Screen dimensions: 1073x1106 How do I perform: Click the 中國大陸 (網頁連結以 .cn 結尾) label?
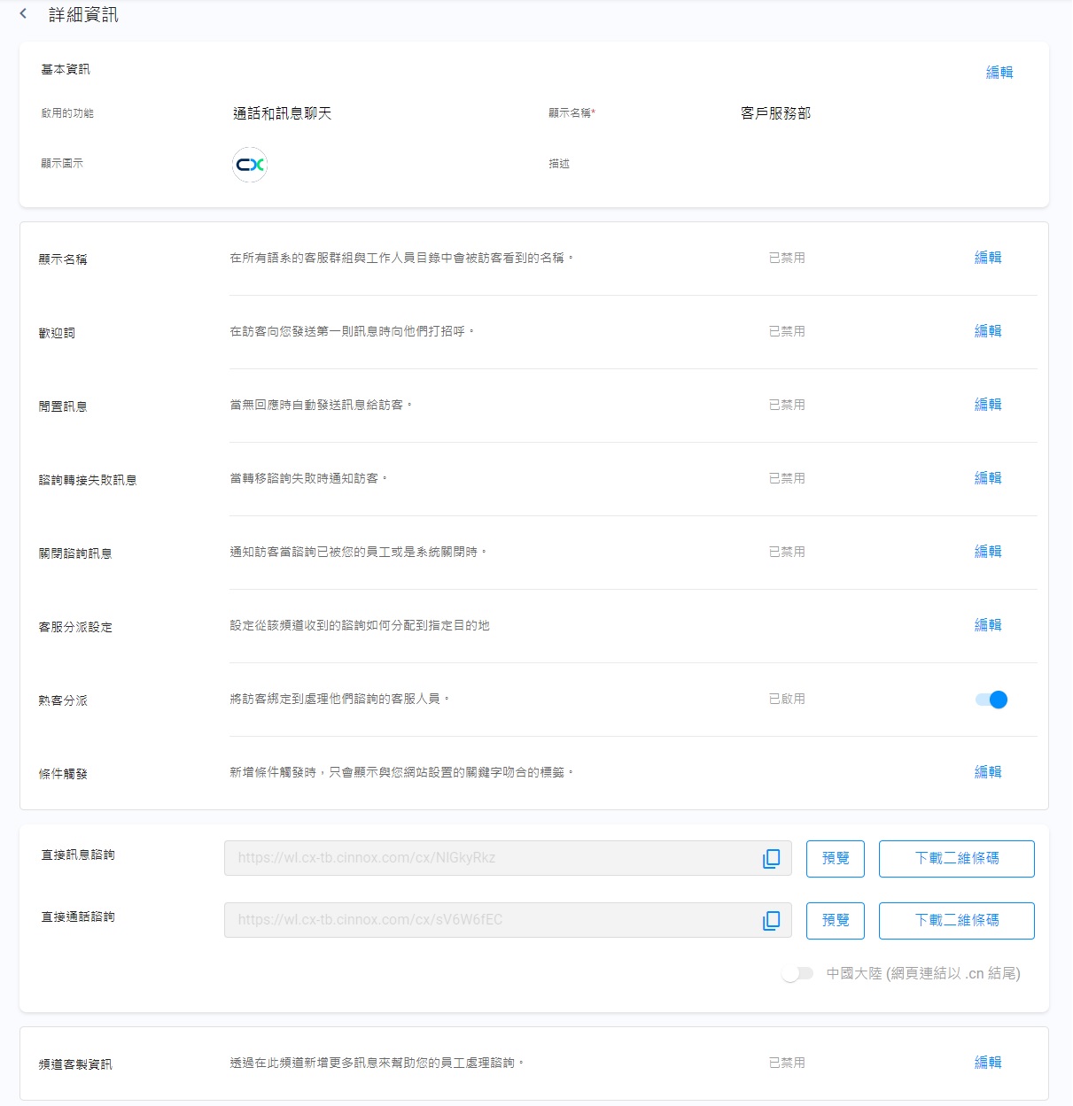[x=923, y=973]
